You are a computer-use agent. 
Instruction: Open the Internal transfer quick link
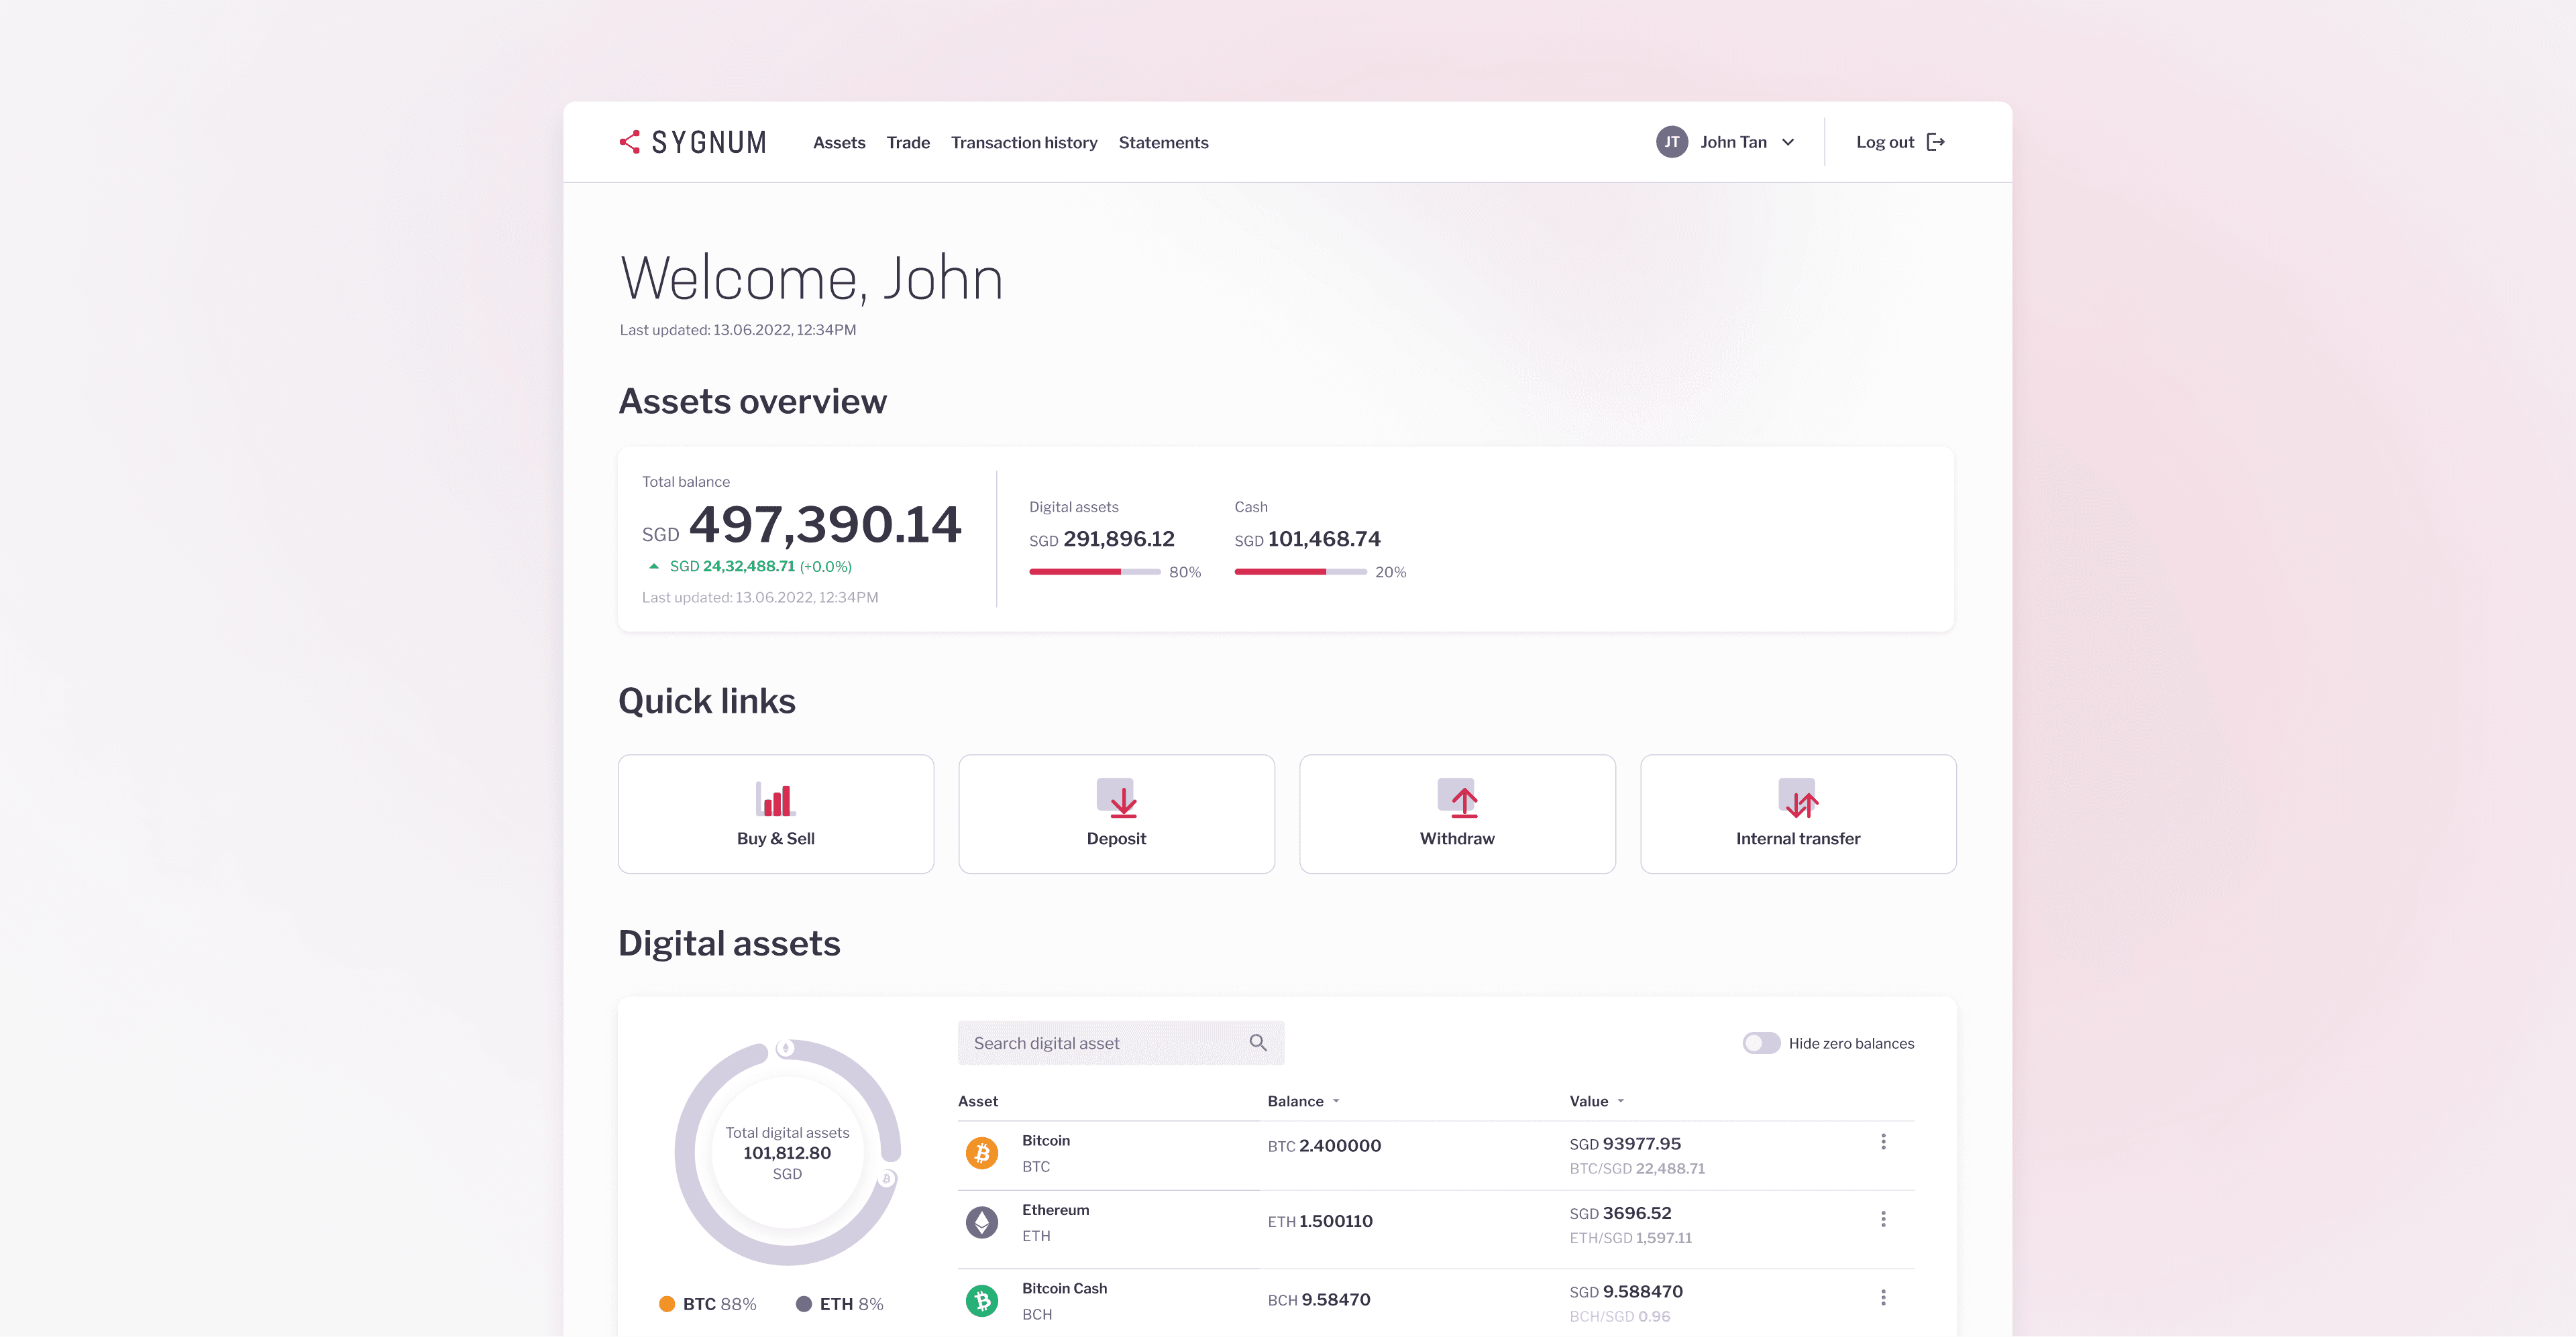pos(1798,815)
